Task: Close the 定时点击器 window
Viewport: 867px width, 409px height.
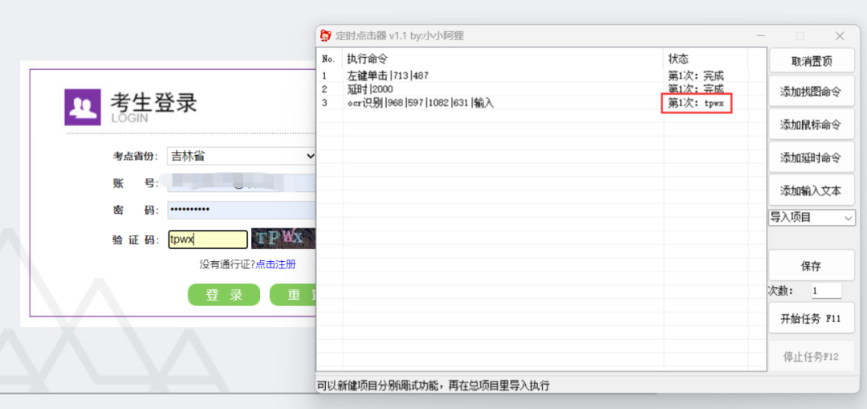Action: (x=840, y=35)
